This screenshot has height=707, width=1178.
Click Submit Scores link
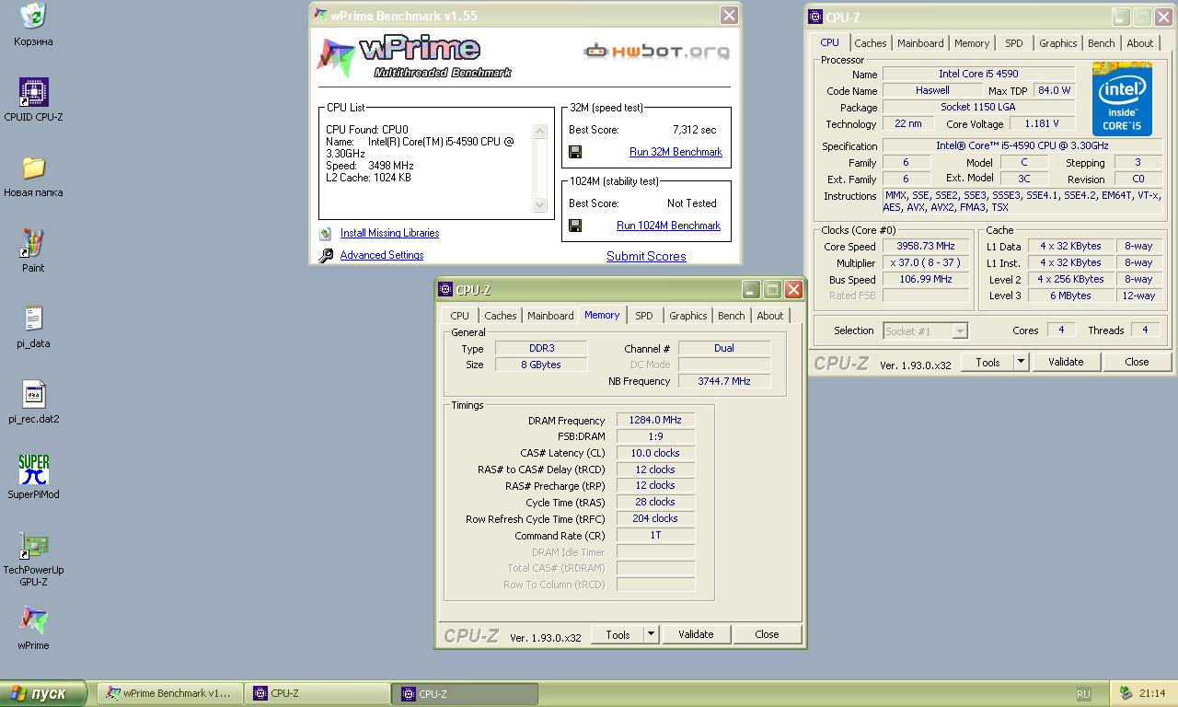pyautogui.click(x=646, y=257)
